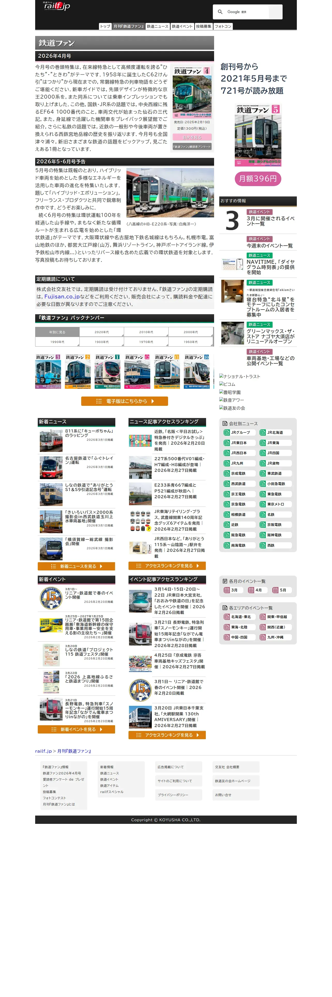Click the 九州・沖縄 area icon
332x997 pixels.
click(263, 637)
